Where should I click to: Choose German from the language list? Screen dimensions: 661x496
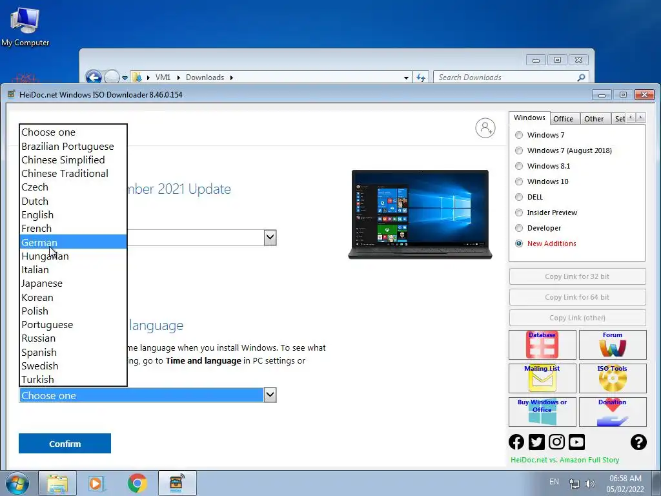(74, 242)
